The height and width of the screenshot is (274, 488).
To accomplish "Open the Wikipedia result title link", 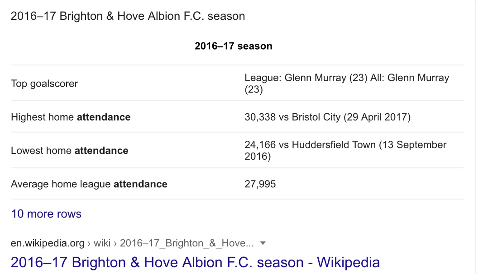I will pyautogui.click(x=195, y=262).
